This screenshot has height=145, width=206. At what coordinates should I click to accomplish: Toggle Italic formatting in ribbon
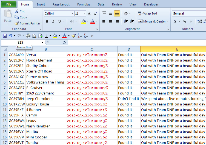click(53, 21)
